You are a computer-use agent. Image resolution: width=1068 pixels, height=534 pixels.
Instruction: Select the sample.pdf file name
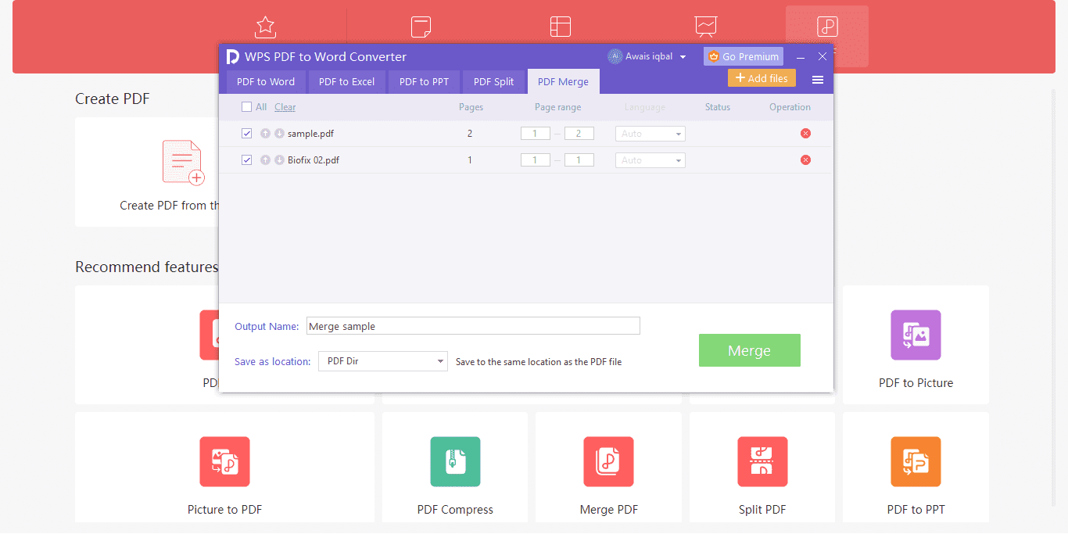310,134
